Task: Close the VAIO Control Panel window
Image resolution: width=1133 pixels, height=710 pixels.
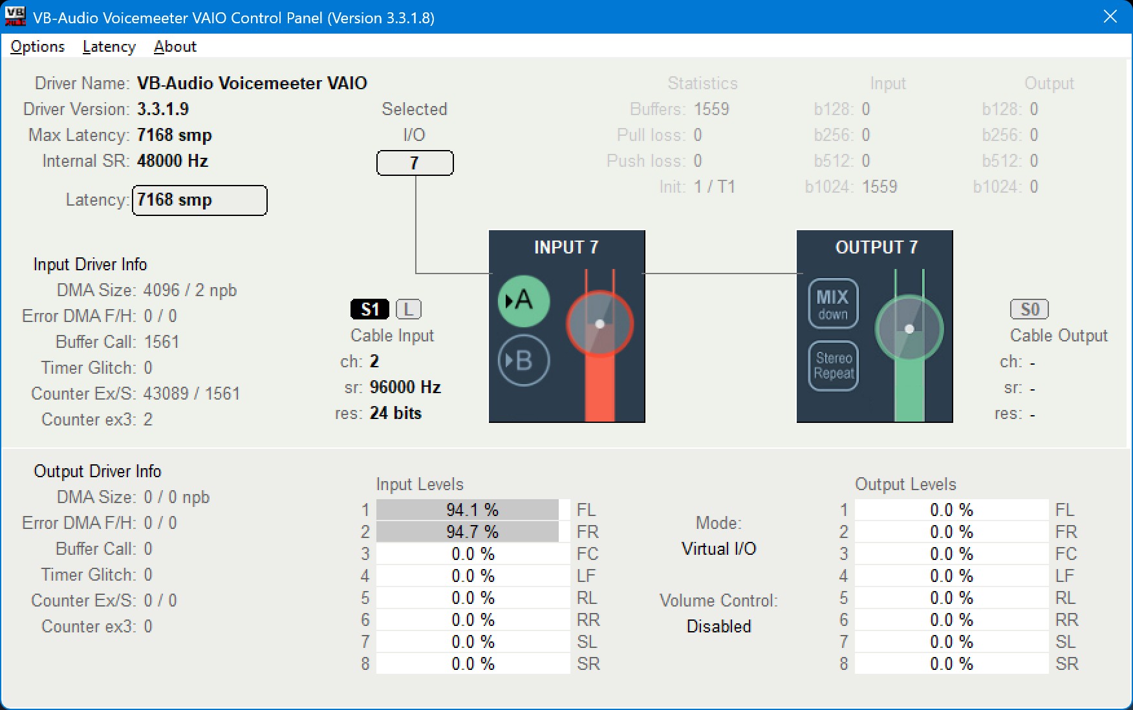Action: tap(1110, 17)
